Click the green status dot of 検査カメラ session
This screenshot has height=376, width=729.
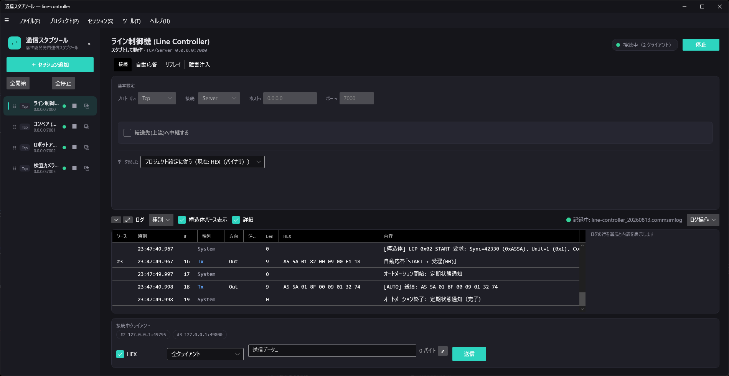tap(64, 168)
